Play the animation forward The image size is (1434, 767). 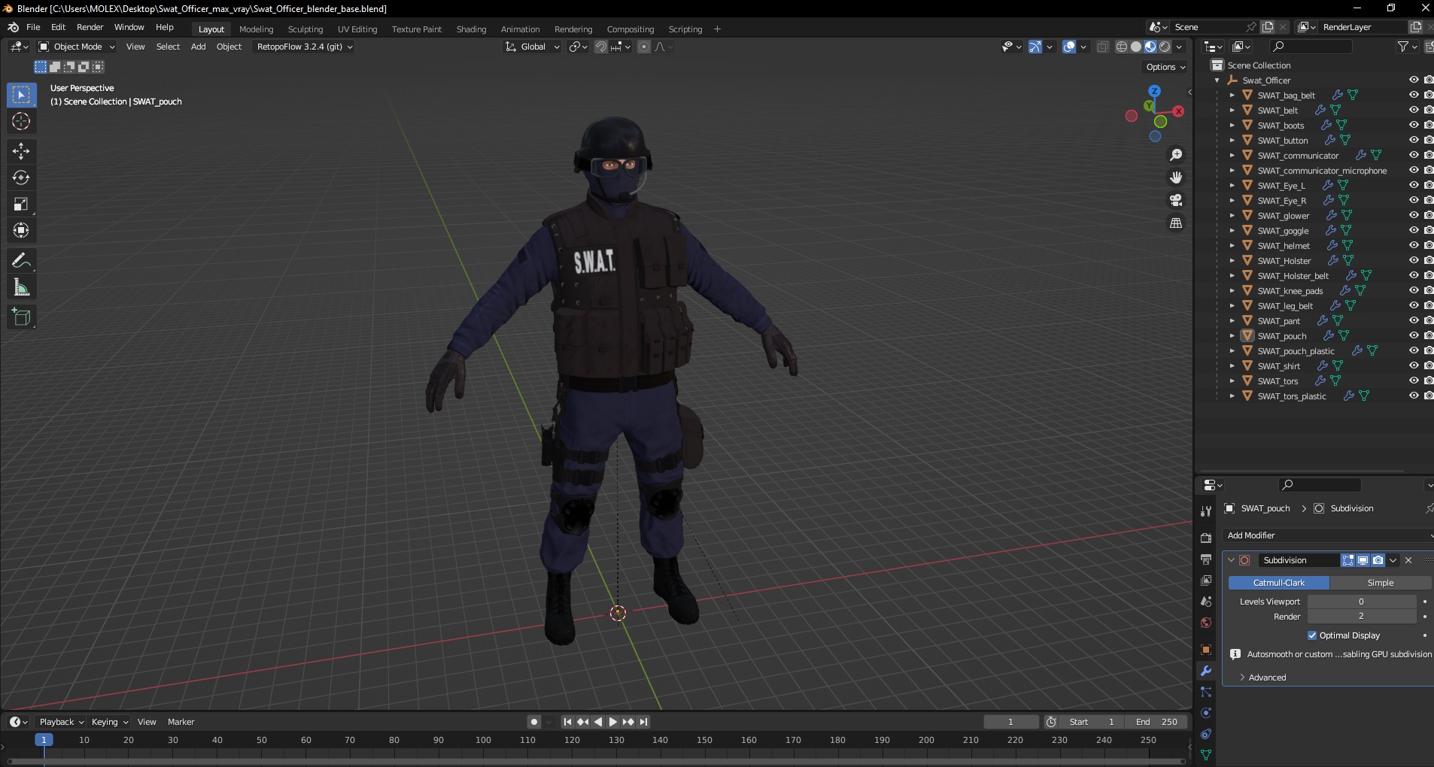coord(613,722)
